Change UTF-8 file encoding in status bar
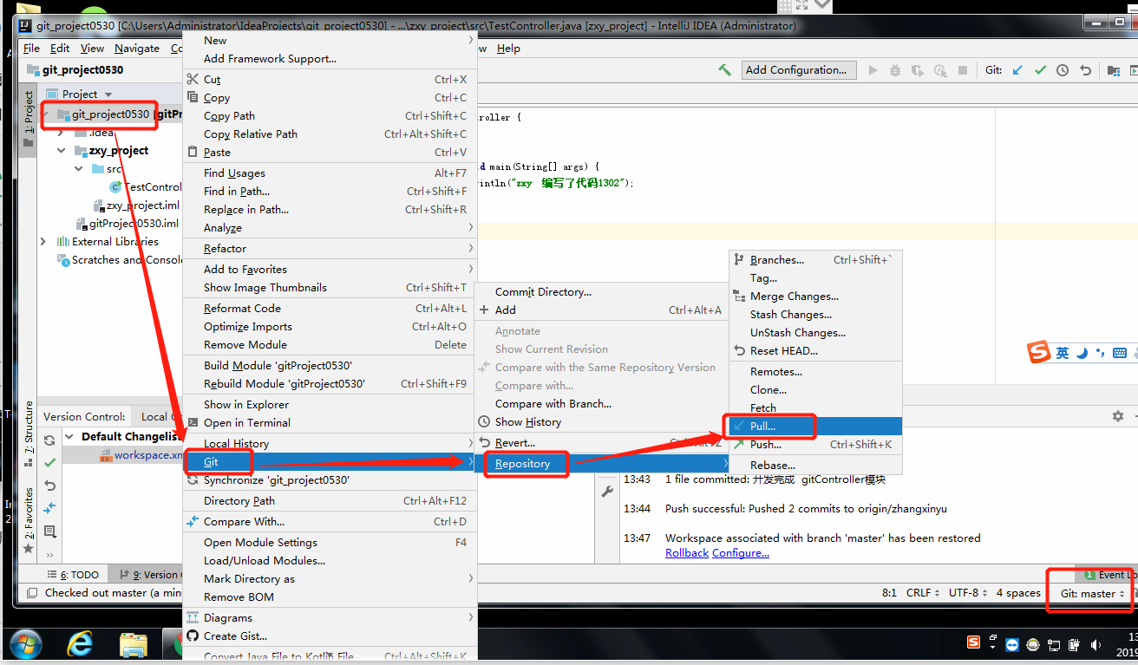 [x=968, y=593]
